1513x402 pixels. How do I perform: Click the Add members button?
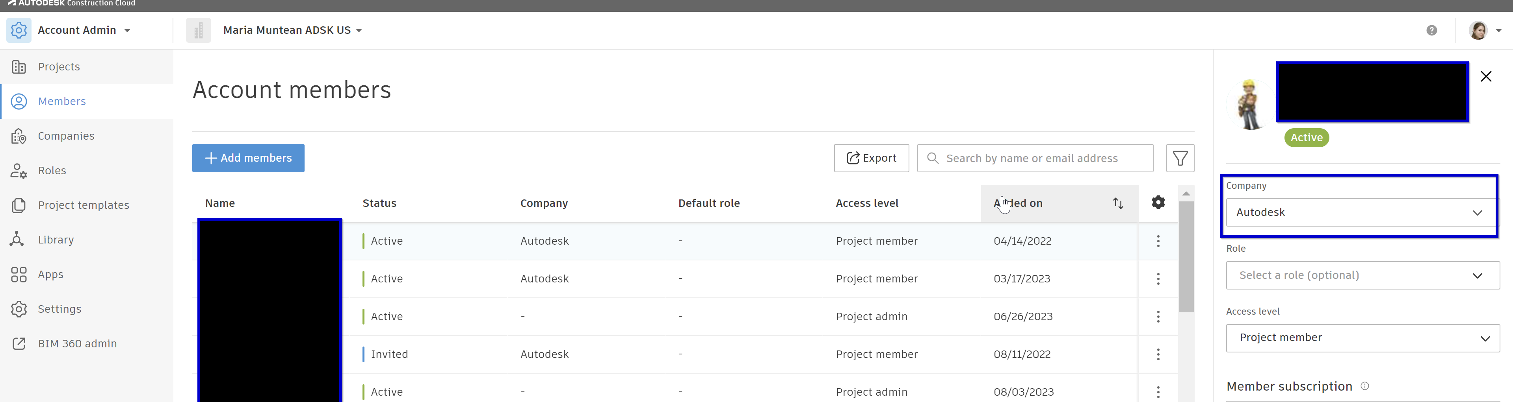248,158
